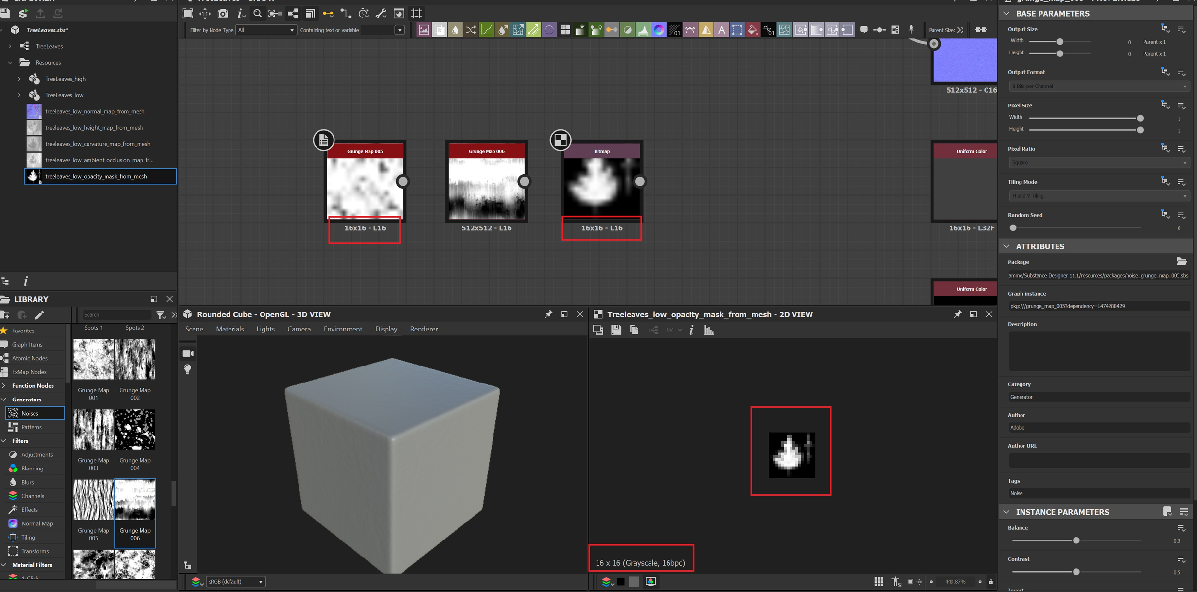1197x592 pixels.
Task: Toggle display color profile monitor icon
Action: [x=651, y=582]
